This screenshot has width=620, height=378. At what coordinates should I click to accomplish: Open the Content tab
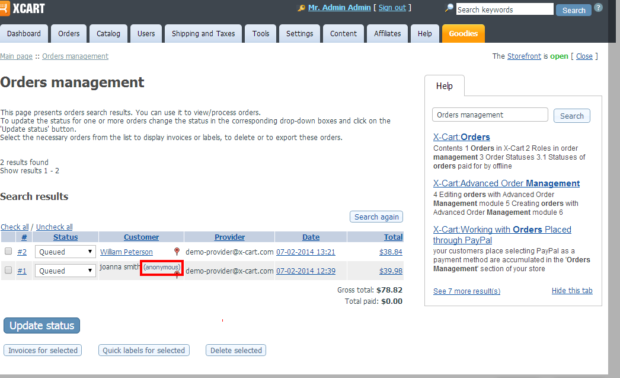coord(343,34)
